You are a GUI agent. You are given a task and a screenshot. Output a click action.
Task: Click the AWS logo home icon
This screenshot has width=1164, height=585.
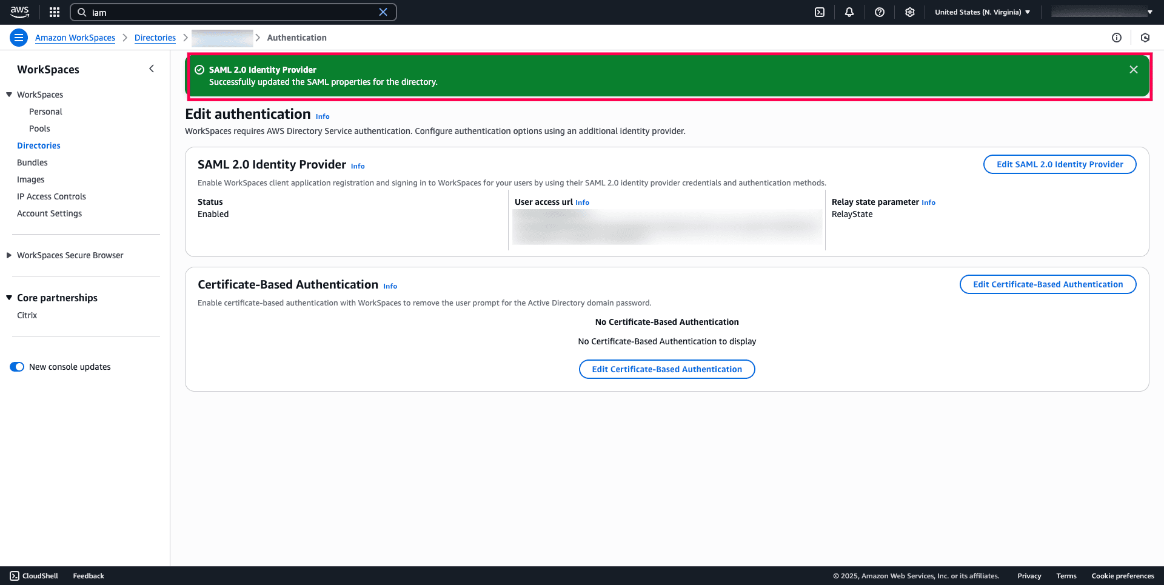pos(19,12)
